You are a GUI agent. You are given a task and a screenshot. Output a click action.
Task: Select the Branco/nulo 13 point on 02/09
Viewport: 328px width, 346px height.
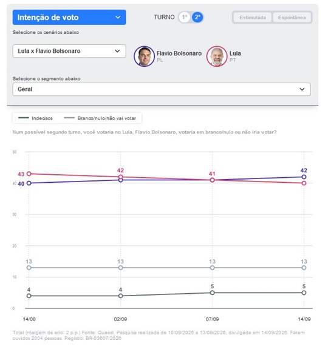pyautogui.click(x=120, y=268)
